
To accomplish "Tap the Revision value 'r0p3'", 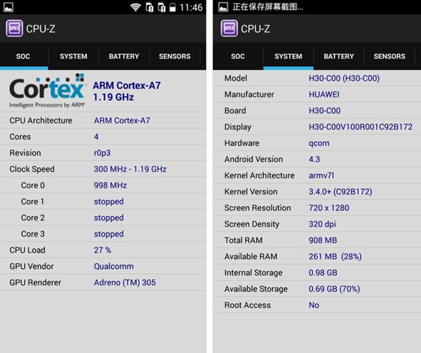I will [x=102, y=153].
